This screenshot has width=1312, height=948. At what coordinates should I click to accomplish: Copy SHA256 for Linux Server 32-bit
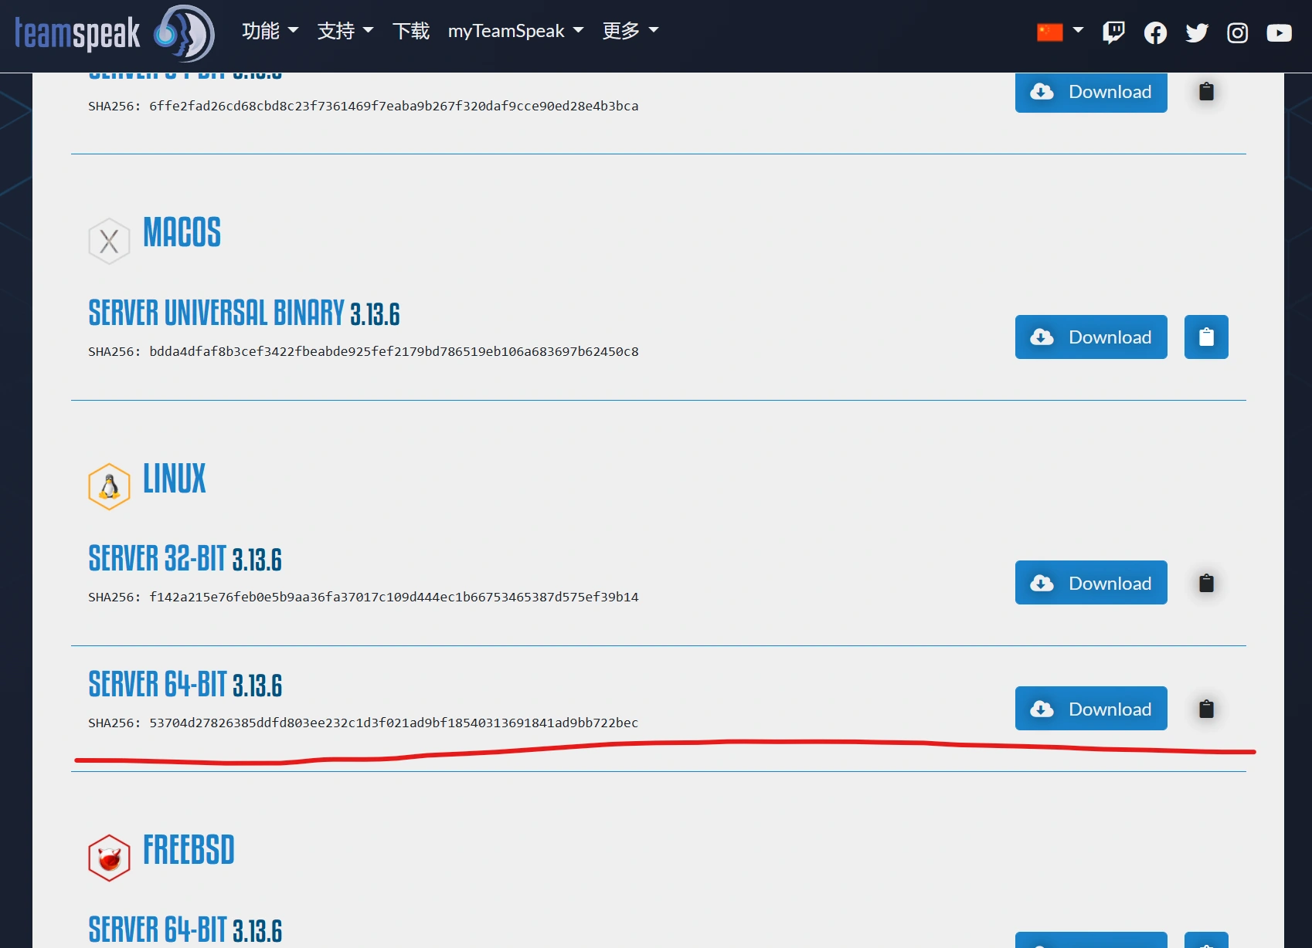click(1205, 583)
